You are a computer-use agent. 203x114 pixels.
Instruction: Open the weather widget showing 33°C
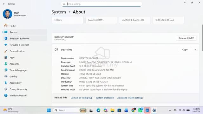[x=11, y=110]
